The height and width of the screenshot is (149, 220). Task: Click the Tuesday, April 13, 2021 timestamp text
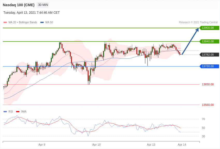[31, 13]
